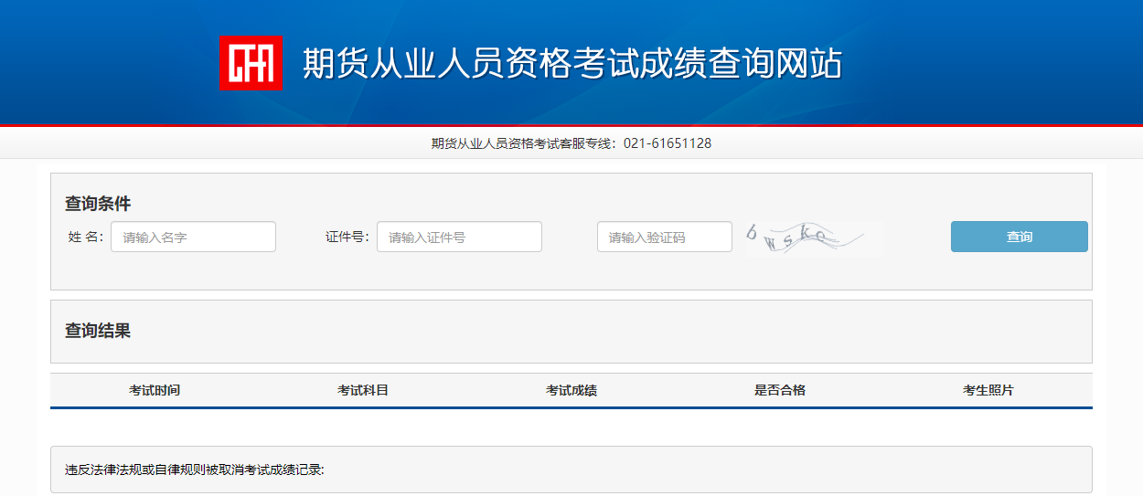Click the 查询结果 section heading
Viewport: 1143px width, 496px height.
pos(98,331)
